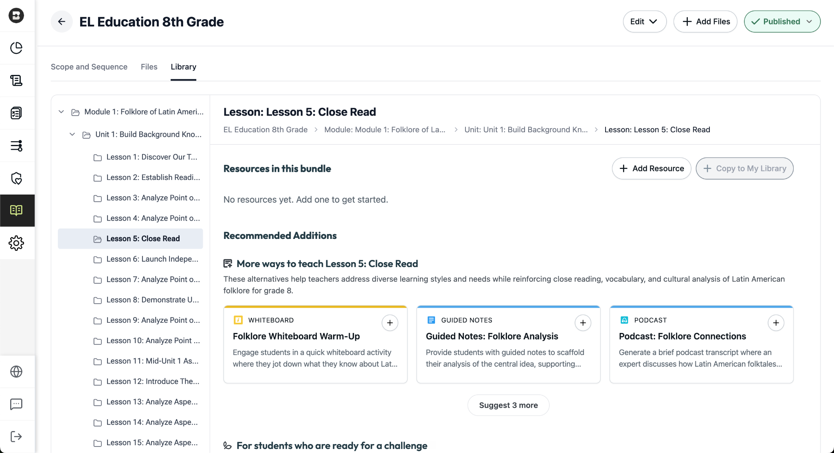Click the Unit 1: Build Background Kno... label
Screen dimensions: 834x453
[x=148, y=134]
